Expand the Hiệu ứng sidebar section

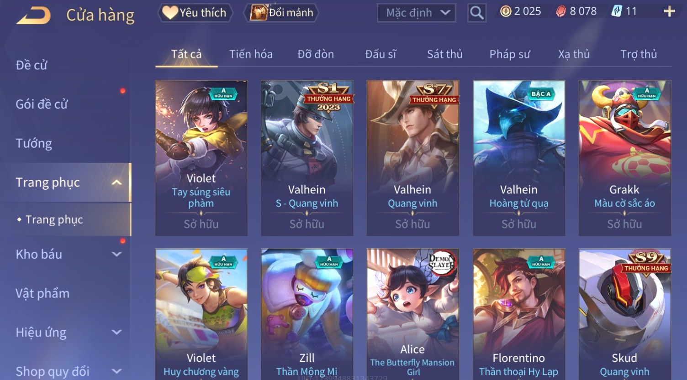[x=117, y=333]
